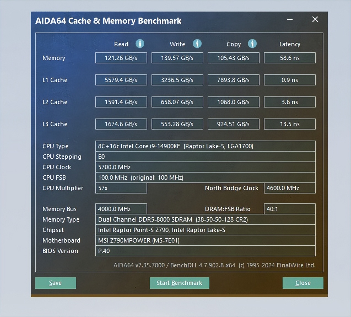Minimize the AIDA64 benchmark window
The height and width of the screenshot is (317, 351).
(x=290, y=20)
